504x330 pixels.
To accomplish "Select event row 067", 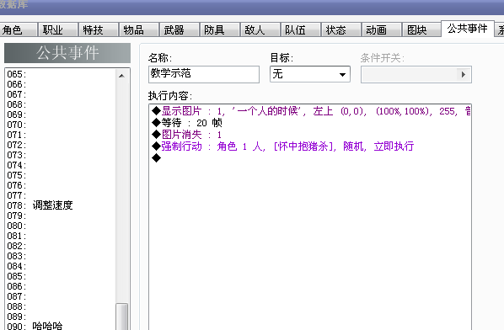I will (61, 94).
